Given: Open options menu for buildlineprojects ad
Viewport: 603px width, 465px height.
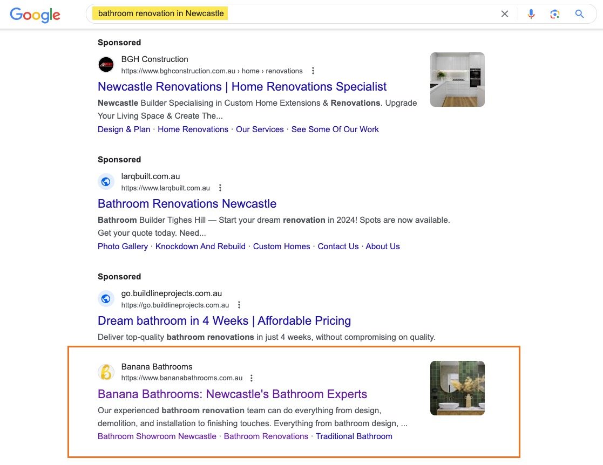Looking at the screenshot, I should point(239,305).
